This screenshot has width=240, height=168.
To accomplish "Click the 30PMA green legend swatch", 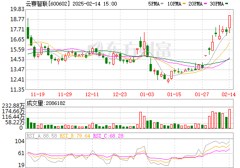I will pos(227,4).
